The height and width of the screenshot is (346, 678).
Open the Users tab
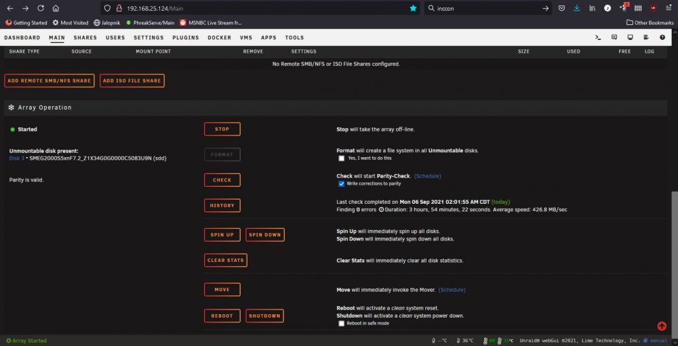pyautogui.click(x=115, y=38)
